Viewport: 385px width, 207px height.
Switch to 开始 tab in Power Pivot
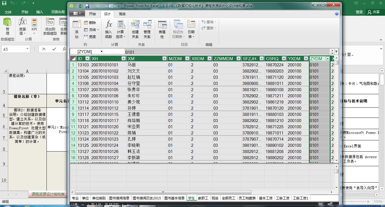pos(92,14)
